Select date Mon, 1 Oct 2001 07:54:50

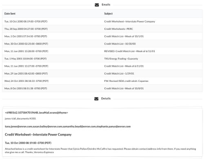click(26, 36)
